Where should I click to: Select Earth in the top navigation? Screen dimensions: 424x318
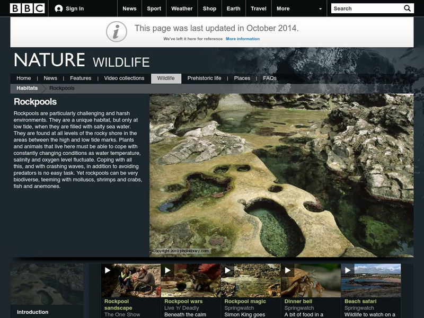coord(233,8)
